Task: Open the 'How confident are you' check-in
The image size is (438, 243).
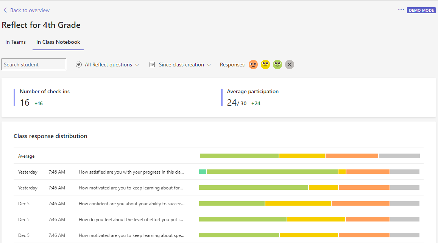Action: pos(131,204)
